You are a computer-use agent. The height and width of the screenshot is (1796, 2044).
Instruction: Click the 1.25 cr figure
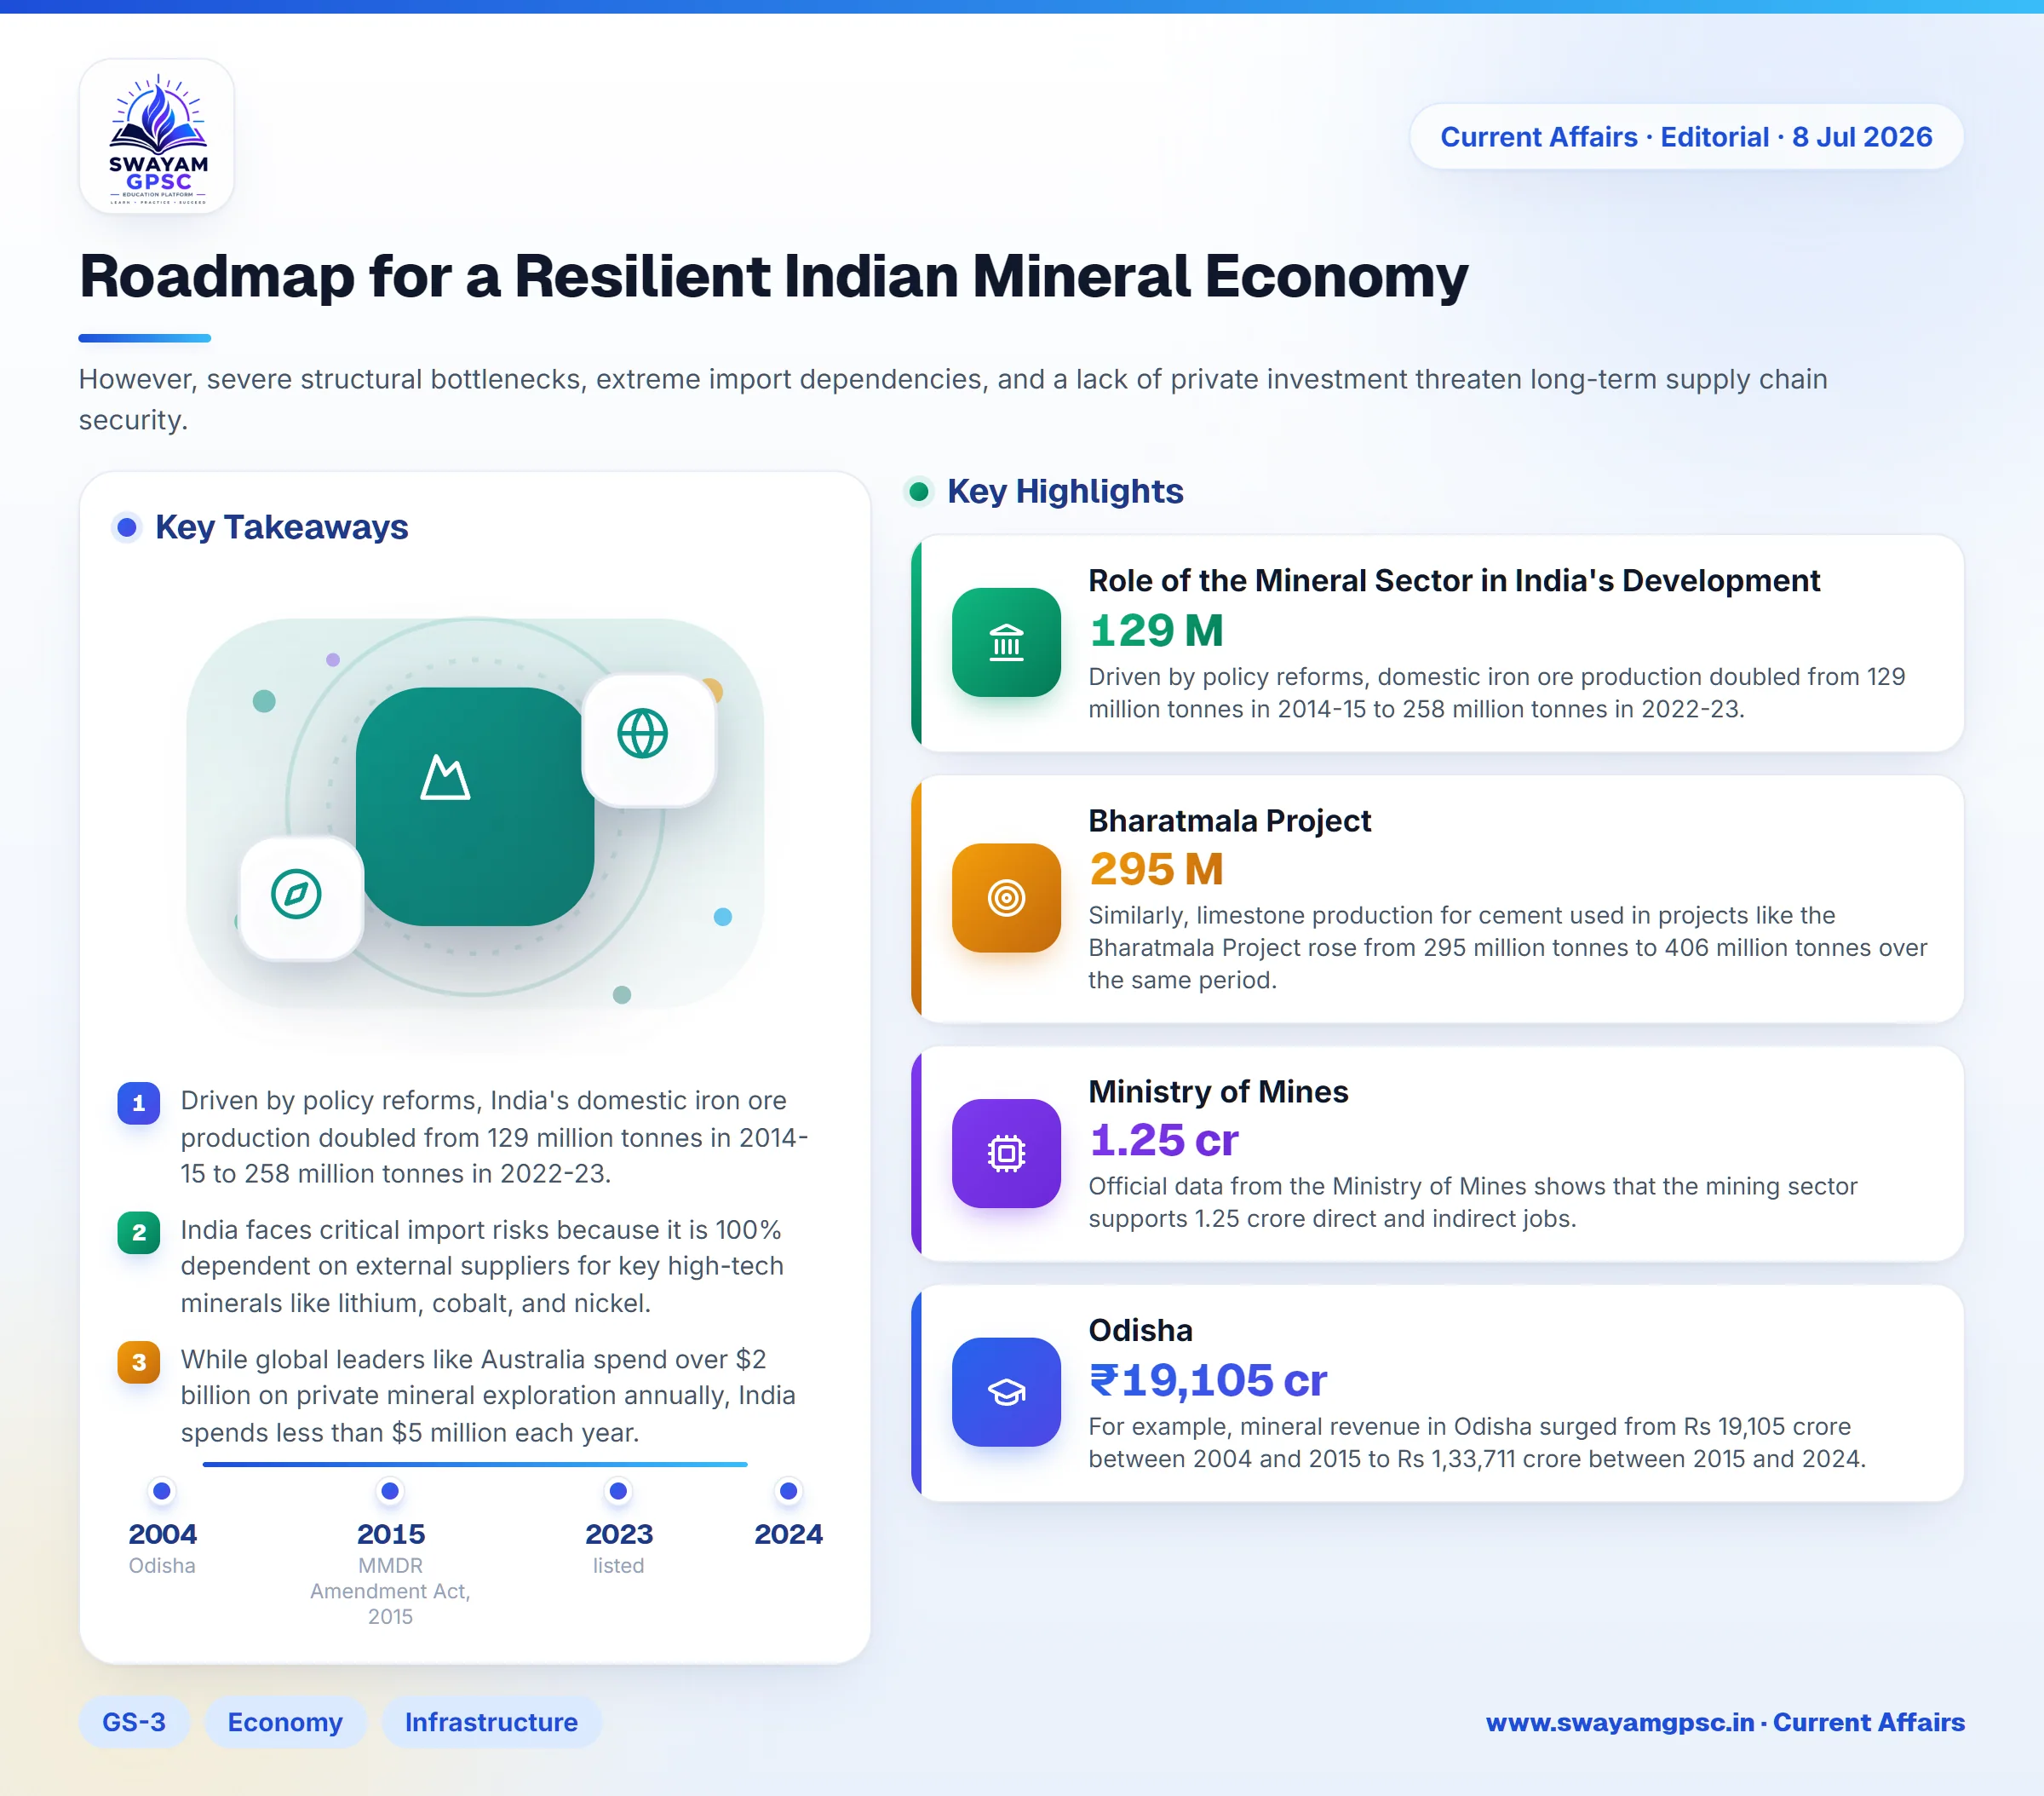(1164, 1140)
